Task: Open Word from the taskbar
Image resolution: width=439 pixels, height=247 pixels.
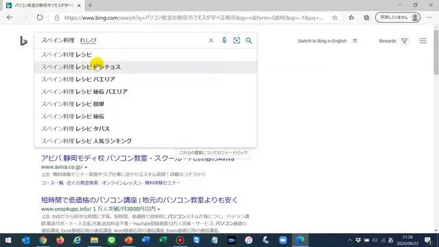Action: [145, 240]
